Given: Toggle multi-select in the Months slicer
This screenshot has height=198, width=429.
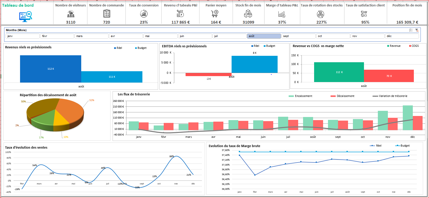Looking at the screenshot, I should point(411,30).
